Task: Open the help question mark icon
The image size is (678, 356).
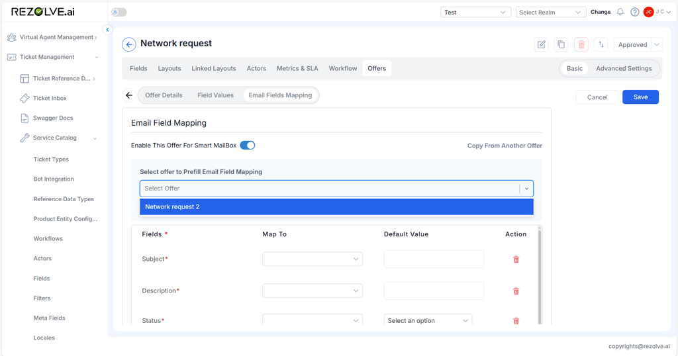Action: (634, 12)
